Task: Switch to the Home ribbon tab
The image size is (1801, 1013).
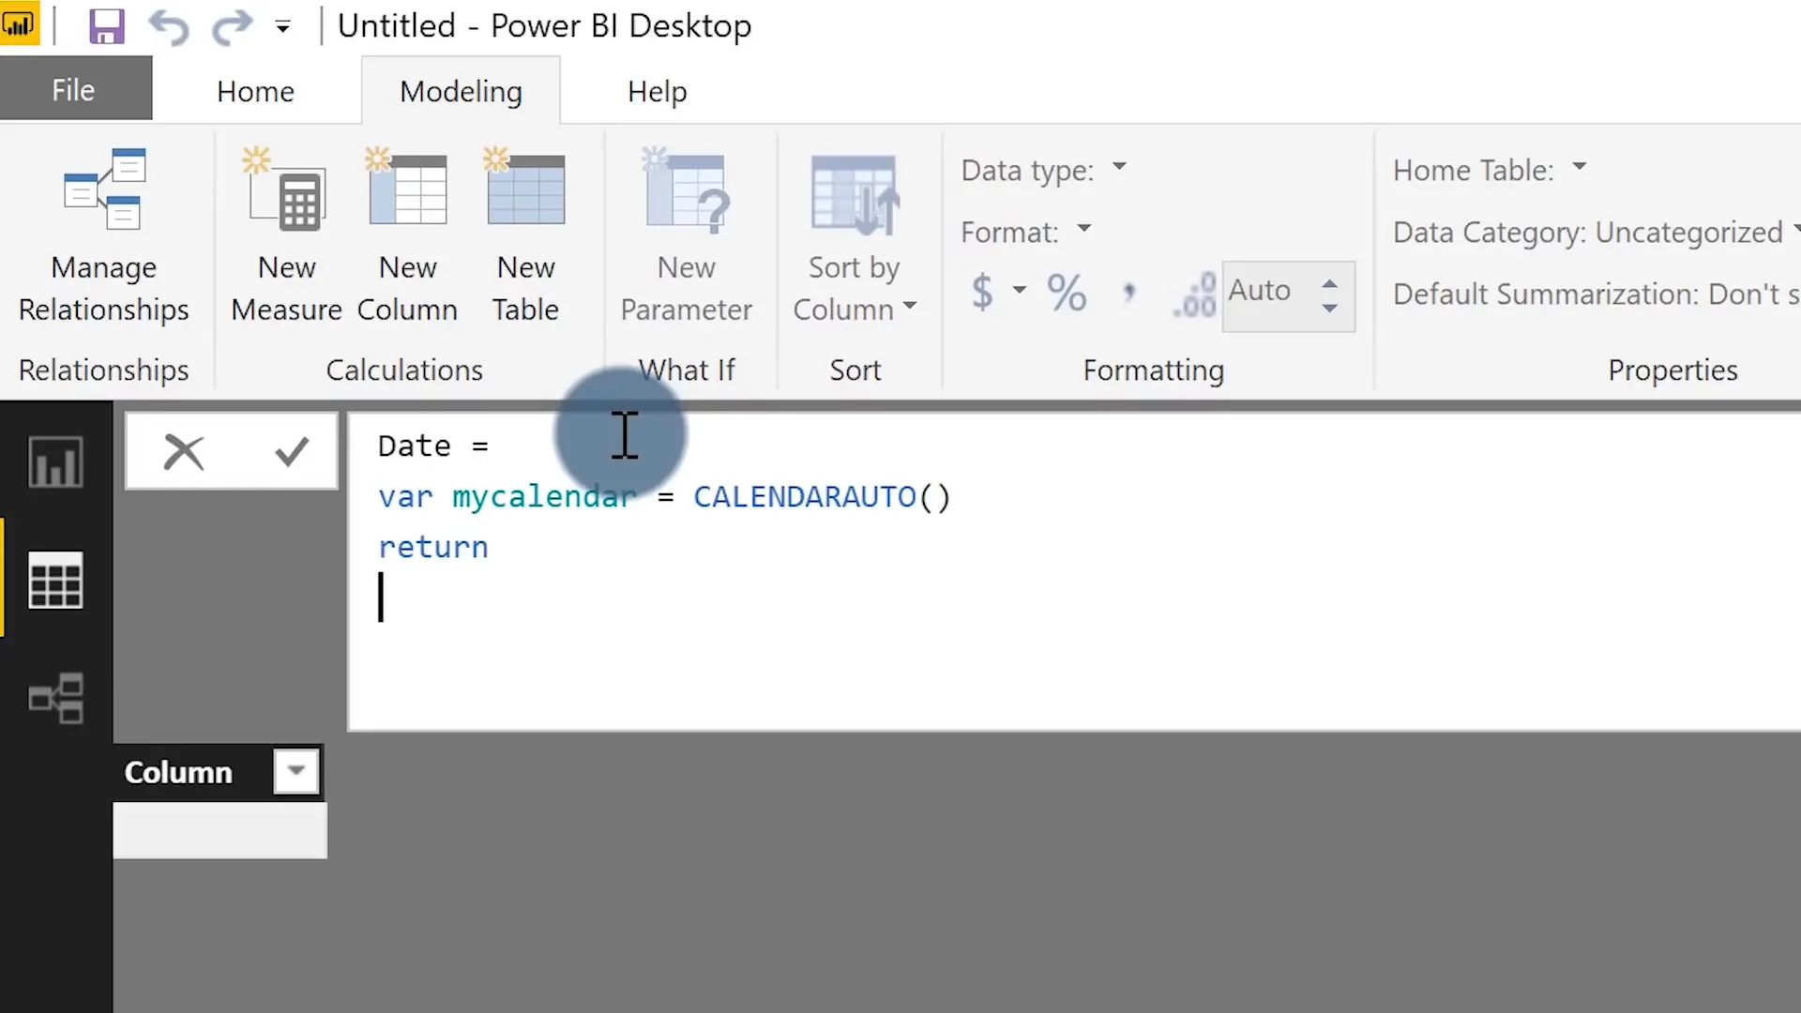Action: (255, 91)
